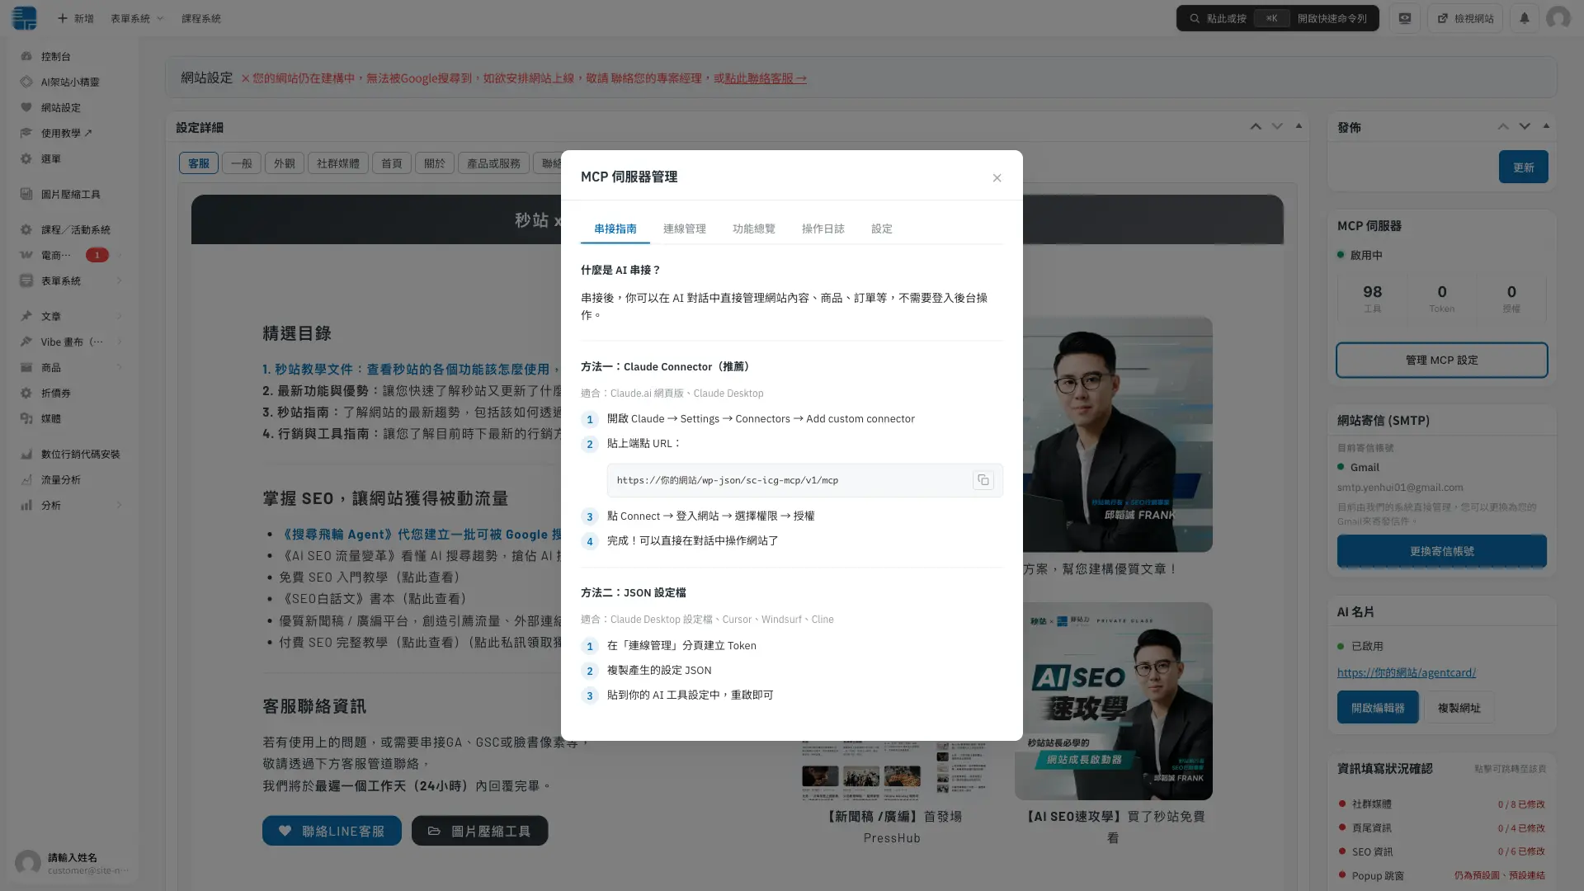Collapse the 設定詳細 panel
This screenshot has width=1584, height=891.
coord(1299,126)
